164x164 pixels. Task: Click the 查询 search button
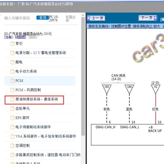point(43,17)
